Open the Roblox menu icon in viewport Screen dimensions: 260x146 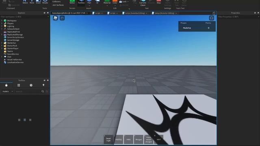(x=55, y=18)
